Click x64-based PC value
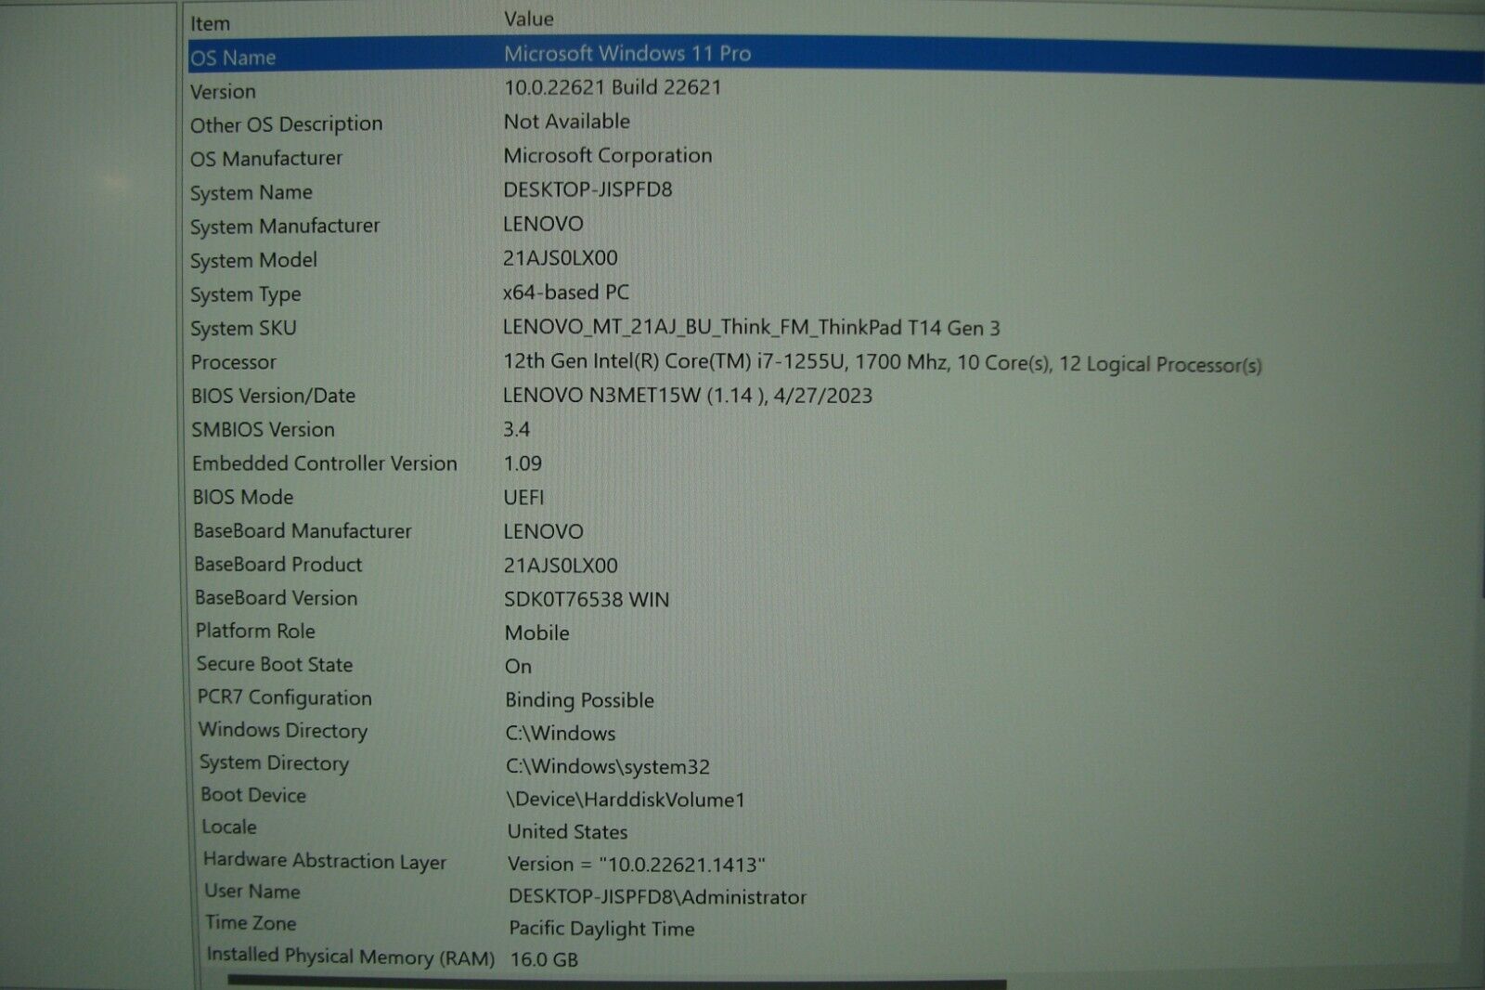1485x990 pixels. point(566,293)
